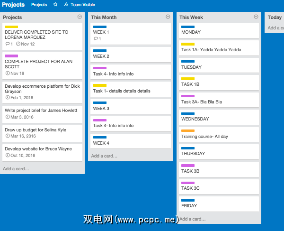284x231 pixels.
Task: Open the WEEK 3 card
Action: [x=131, y=107]
